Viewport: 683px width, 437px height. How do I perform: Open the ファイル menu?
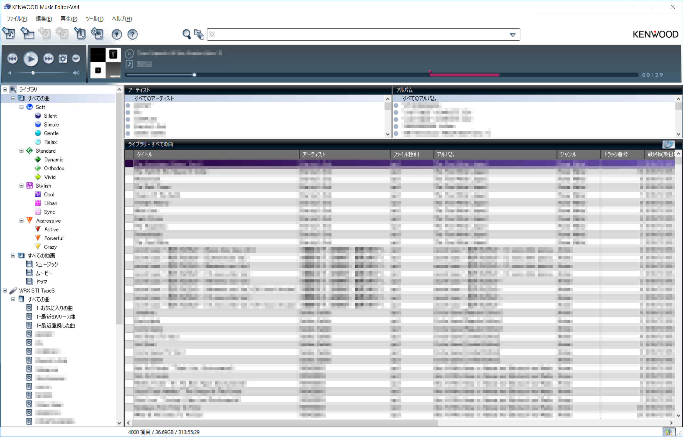tap(15, 18)
